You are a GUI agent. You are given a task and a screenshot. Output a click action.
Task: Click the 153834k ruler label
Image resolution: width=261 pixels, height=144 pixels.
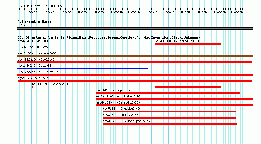[168, 12]
